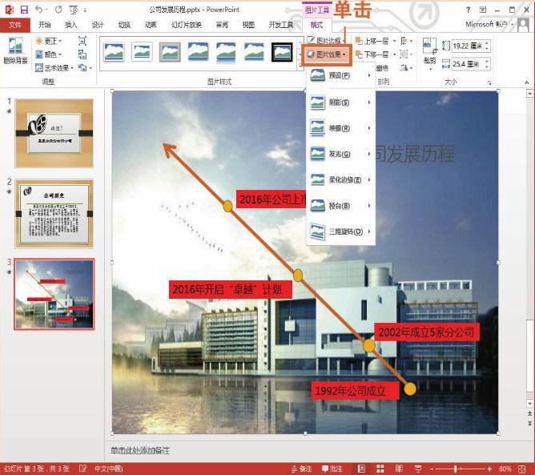Open the 审阅 (Review) tab

[x=222, y=25]
